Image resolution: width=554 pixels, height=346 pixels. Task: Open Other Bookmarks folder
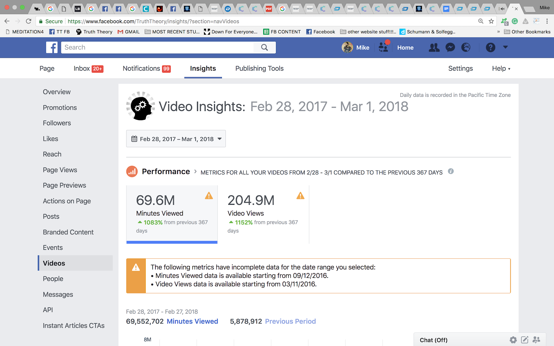[527, 31]
